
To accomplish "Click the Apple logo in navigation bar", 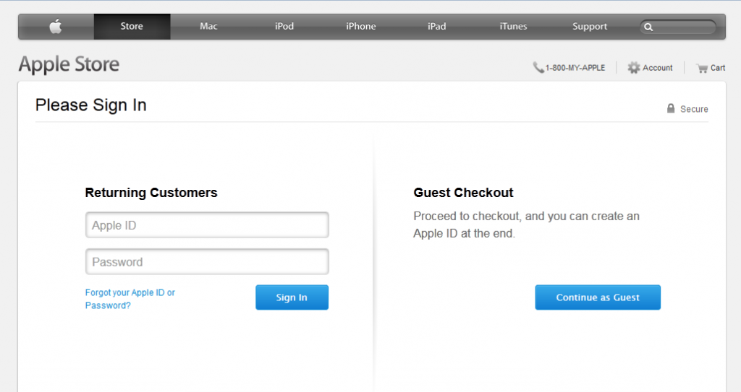I will pos(56,27).
